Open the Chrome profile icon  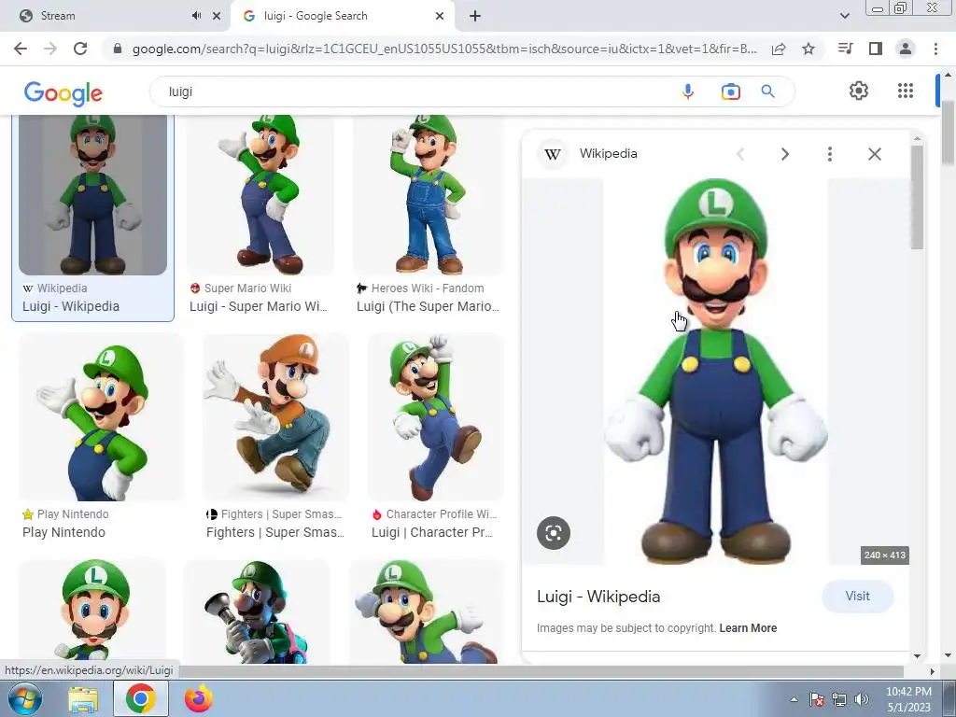click(906, 49)
